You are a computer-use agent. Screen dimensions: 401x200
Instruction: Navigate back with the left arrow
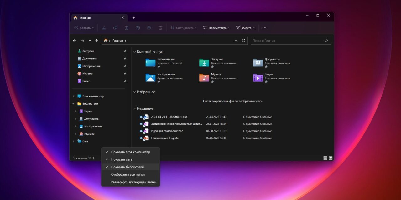point(74,40)
